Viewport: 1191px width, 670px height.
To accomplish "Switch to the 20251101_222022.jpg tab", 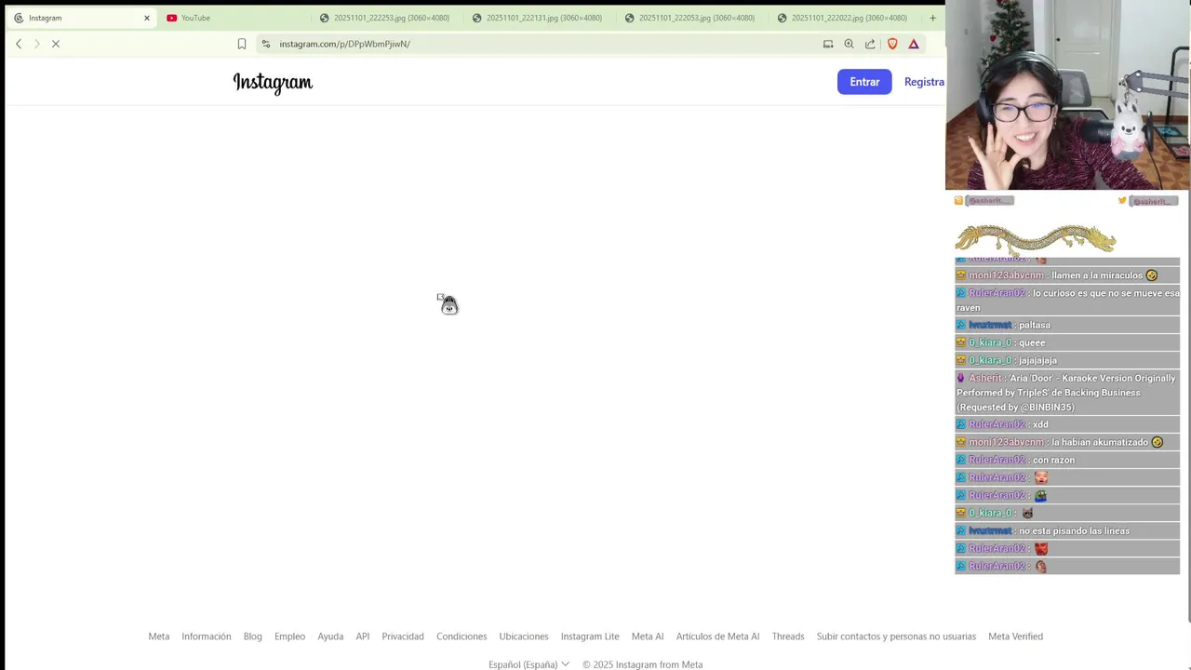I will 843,18.
